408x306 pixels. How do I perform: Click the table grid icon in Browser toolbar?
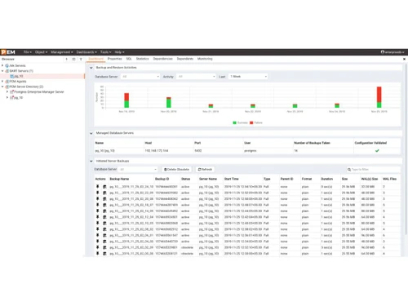coord(73,59)
